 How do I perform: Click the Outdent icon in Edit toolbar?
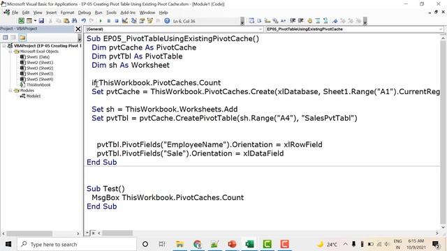pos(300,21)
